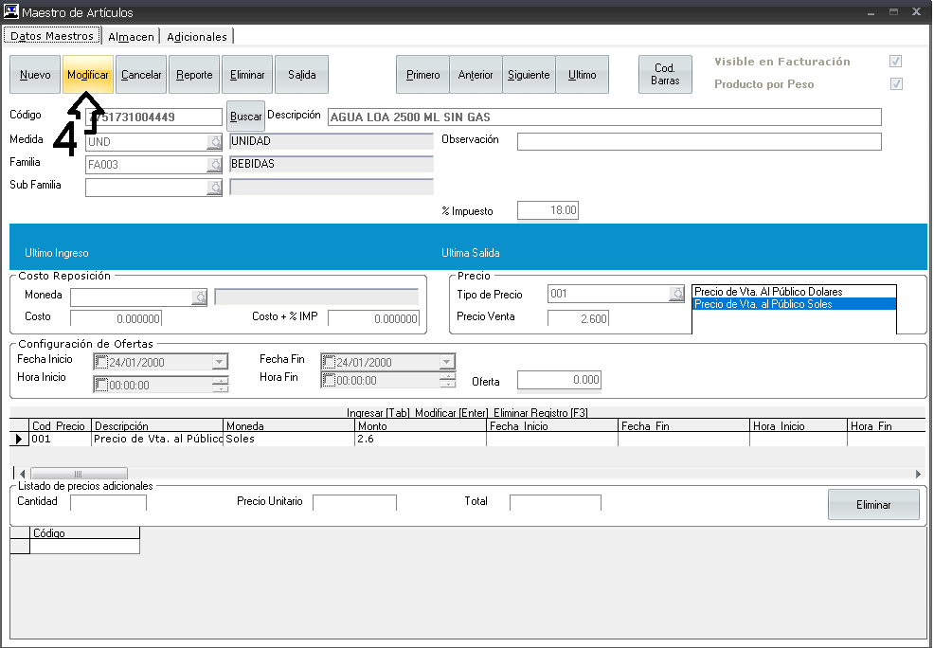Open lookup icon in Tipo de Precio field

(676, 293)
